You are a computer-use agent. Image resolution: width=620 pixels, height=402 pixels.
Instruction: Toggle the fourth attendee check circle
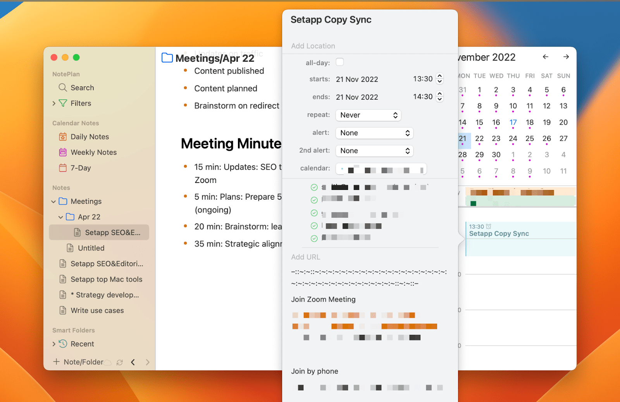314,226
